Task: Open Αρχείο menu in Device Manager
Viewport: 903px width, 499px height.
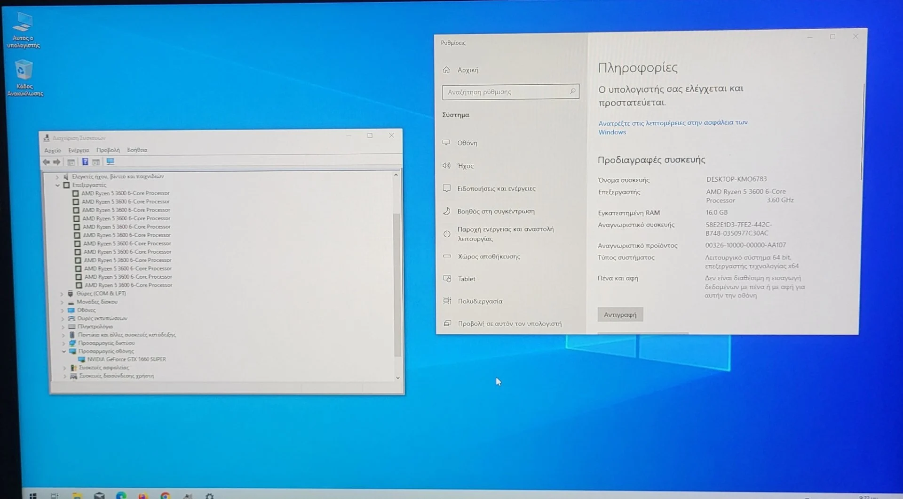Action: click(53, 150)
